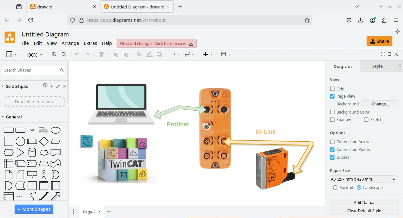Toggle the format panel icon
Image resolution: width=403 pixels, height=218 pixels.
coord(390,54)
